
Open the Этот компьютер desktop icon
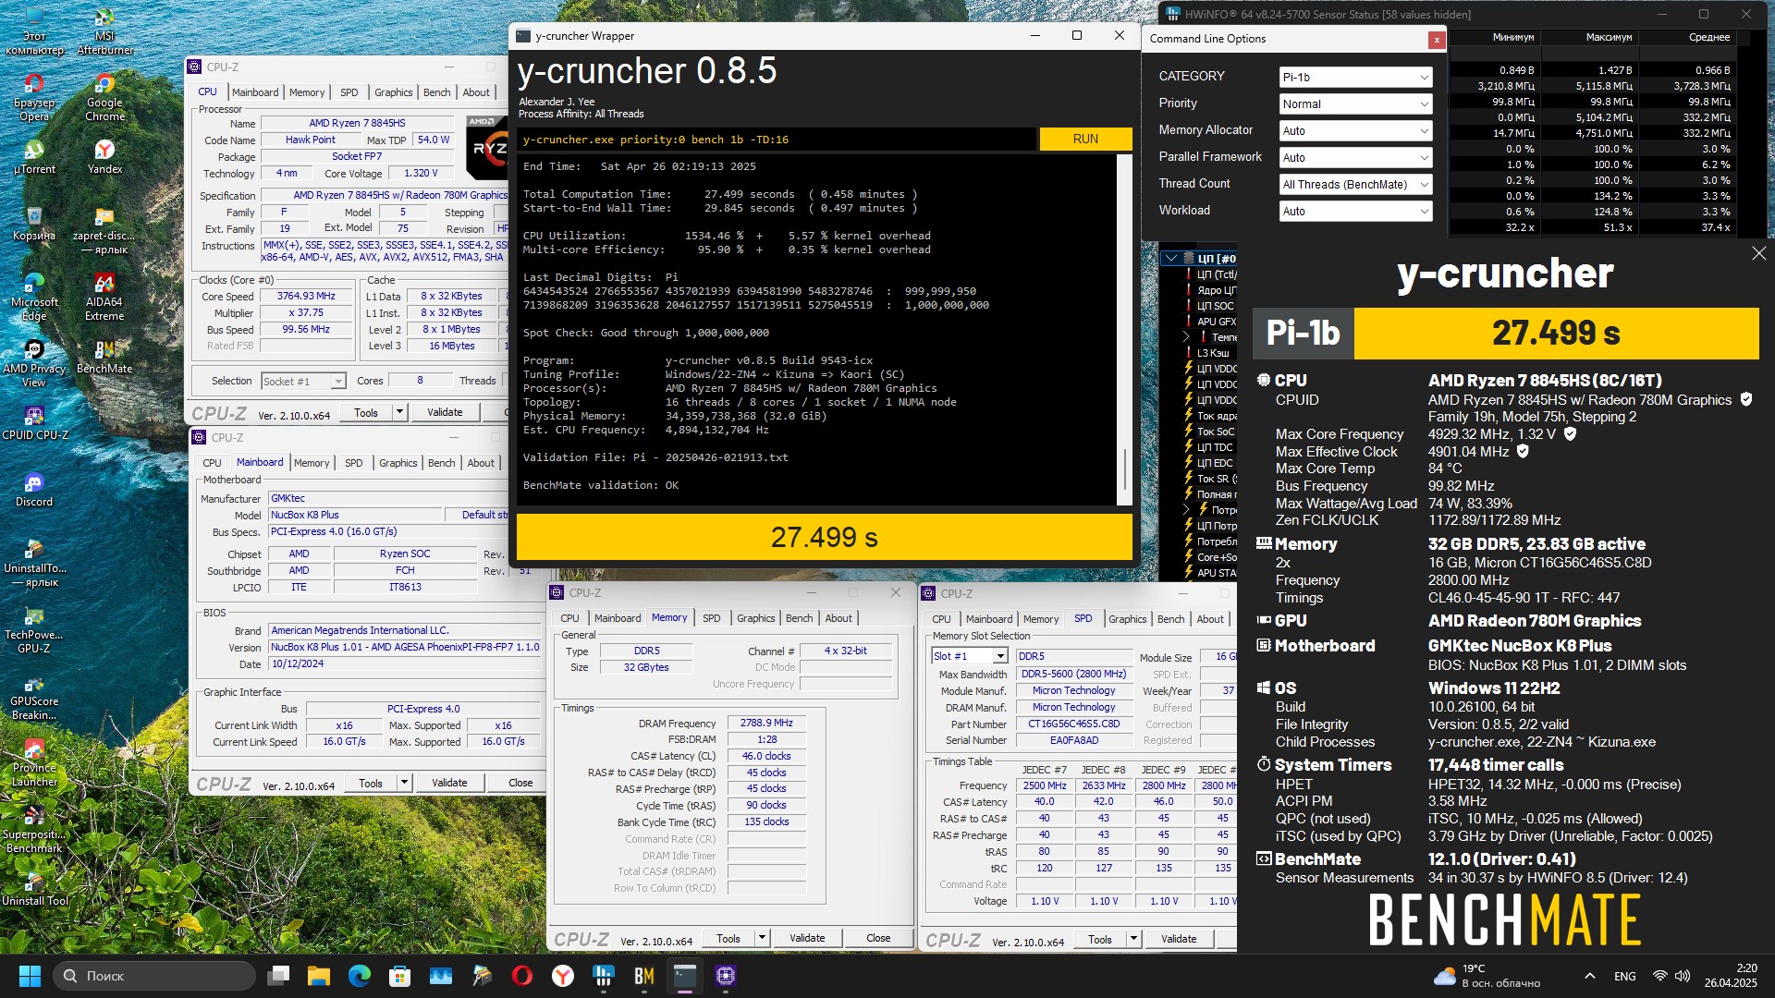pos(34,31)
